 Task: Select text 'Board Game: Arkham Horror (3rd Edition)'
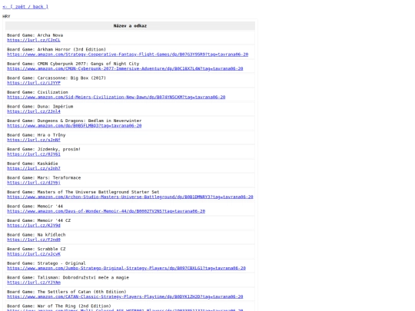pyautogui.click(x=56, y=50)
